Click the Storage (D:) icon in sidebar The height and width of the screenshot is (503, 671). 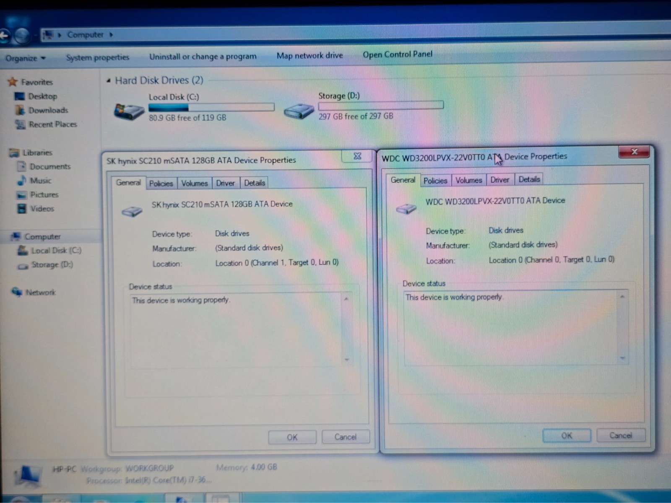pyautogui.click(x=23, y=266)
